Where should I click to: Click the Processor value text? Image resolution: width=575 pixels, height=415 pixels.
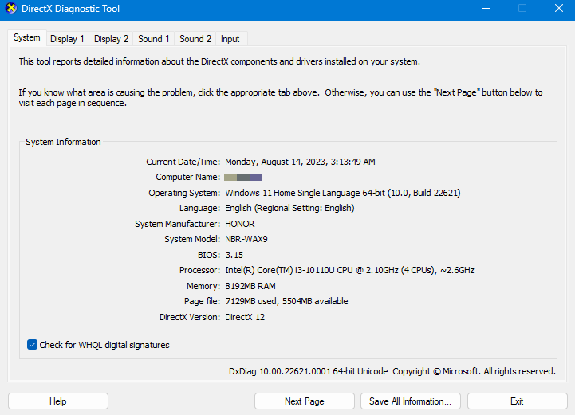tap(349, 271)
